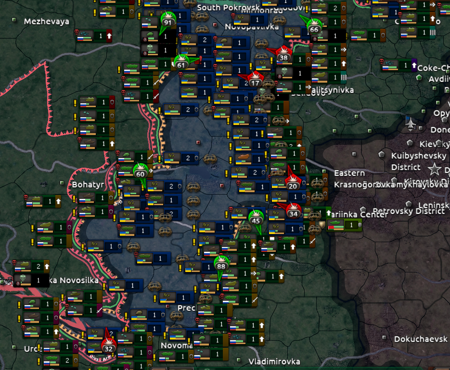Select the Russian unit counter below Mezhevaya
Image resolution: width=450 pixels, height=370 pixels.
click(94, 36)
